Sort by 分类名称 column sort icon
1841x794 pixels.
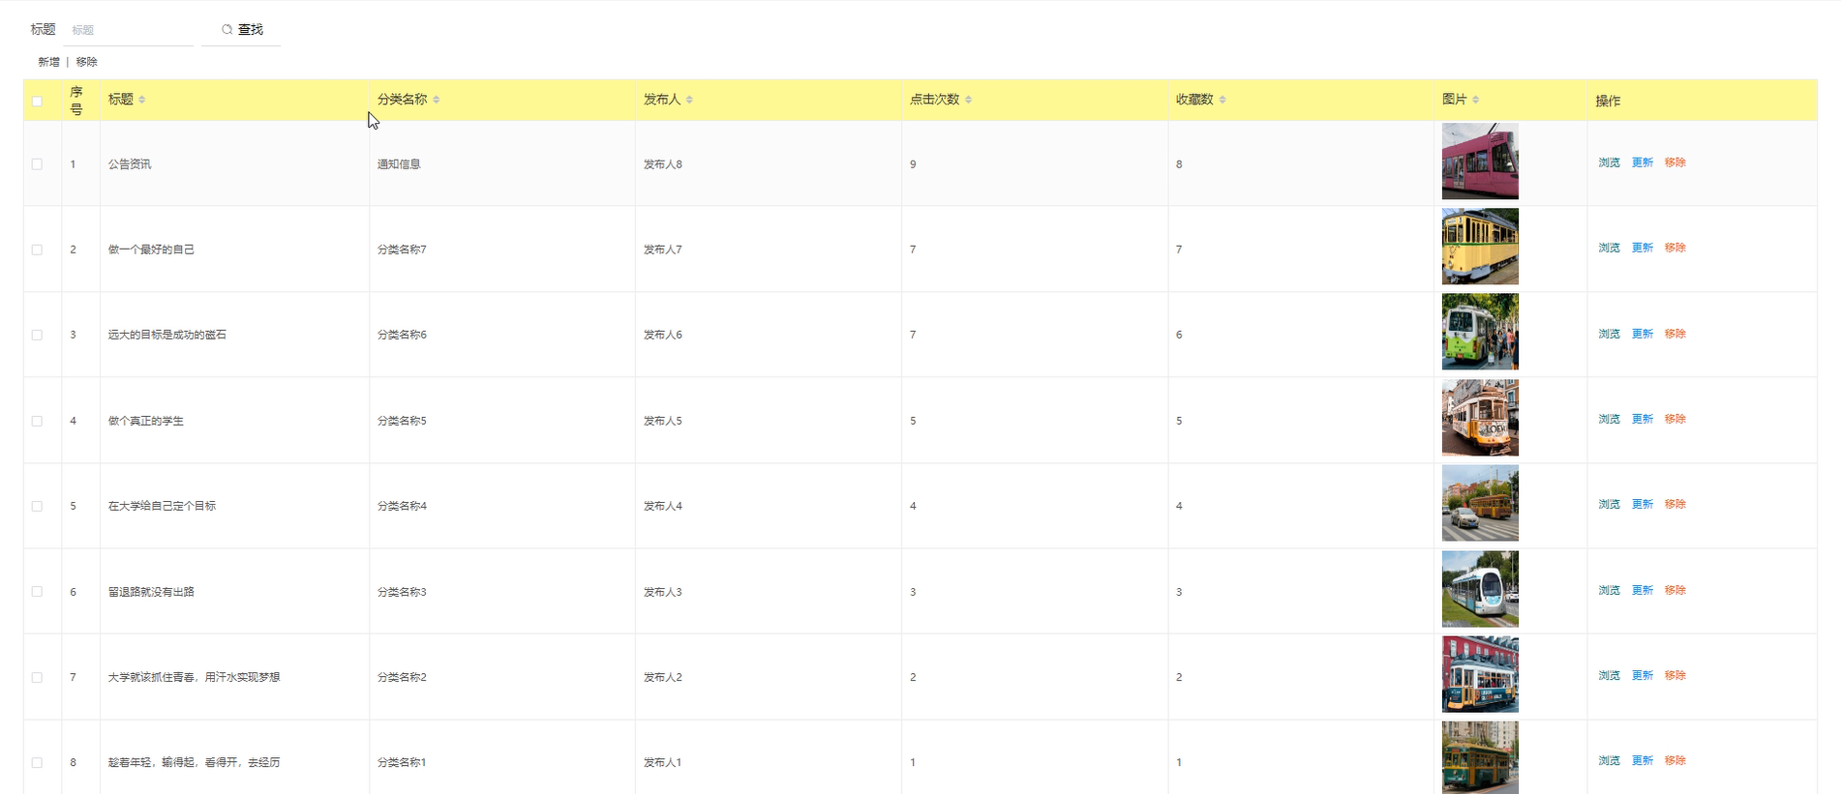coord(437,100)
